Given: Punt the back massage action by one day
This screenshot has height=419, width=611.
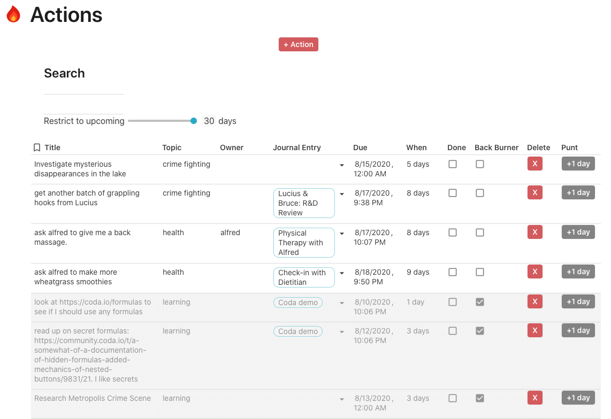Looking at the screenshot, I should 578,232.
